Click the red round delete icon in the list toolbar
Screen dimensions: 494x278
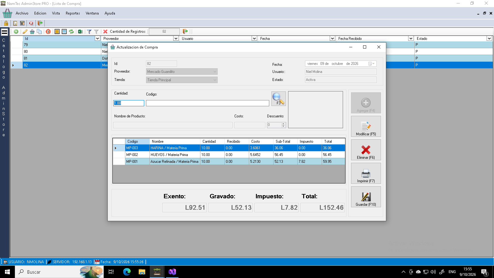coord(48,32)
